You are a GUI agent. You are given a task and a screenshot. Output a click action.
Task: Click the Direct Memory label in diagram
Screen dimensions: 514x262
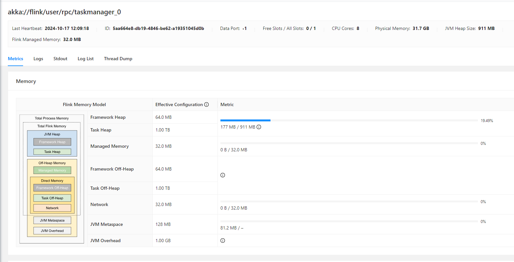click(52, 181)
